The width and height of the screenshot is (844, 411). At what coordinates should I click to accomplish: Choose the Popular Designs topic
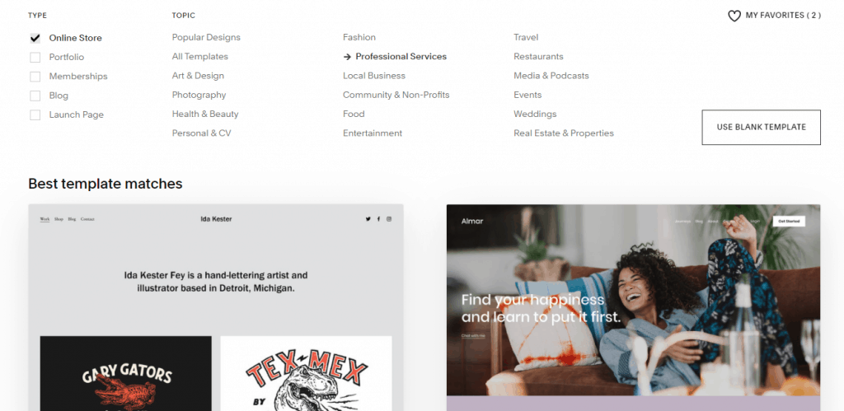(206, 37)
